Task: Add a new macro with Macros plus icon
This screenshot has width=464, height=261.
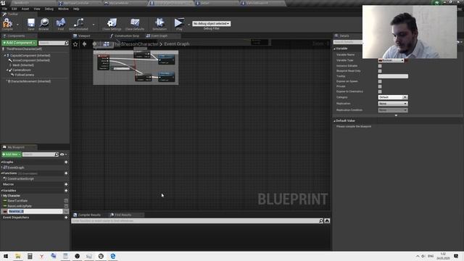Action: click(66, 184)
